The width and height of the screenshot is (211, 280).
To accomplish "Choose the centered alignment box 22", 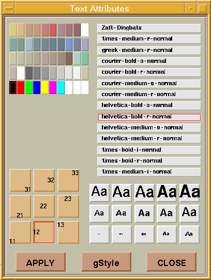I will 44,206.
